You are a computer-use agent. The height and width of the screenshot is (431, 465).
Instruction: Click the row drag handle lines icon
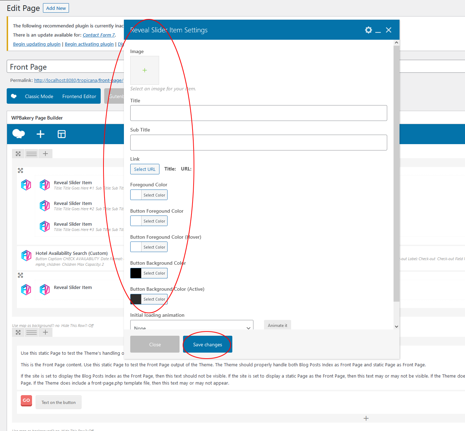(x=32, y=154)
